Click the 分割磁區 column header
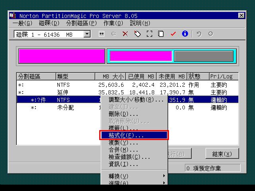 pos(36,76)
